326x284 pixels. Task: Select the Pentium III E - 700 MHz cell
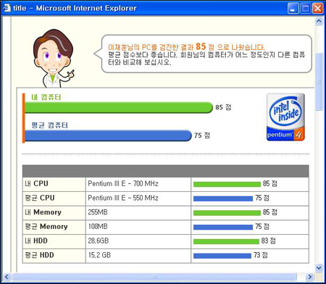(138, 184)
